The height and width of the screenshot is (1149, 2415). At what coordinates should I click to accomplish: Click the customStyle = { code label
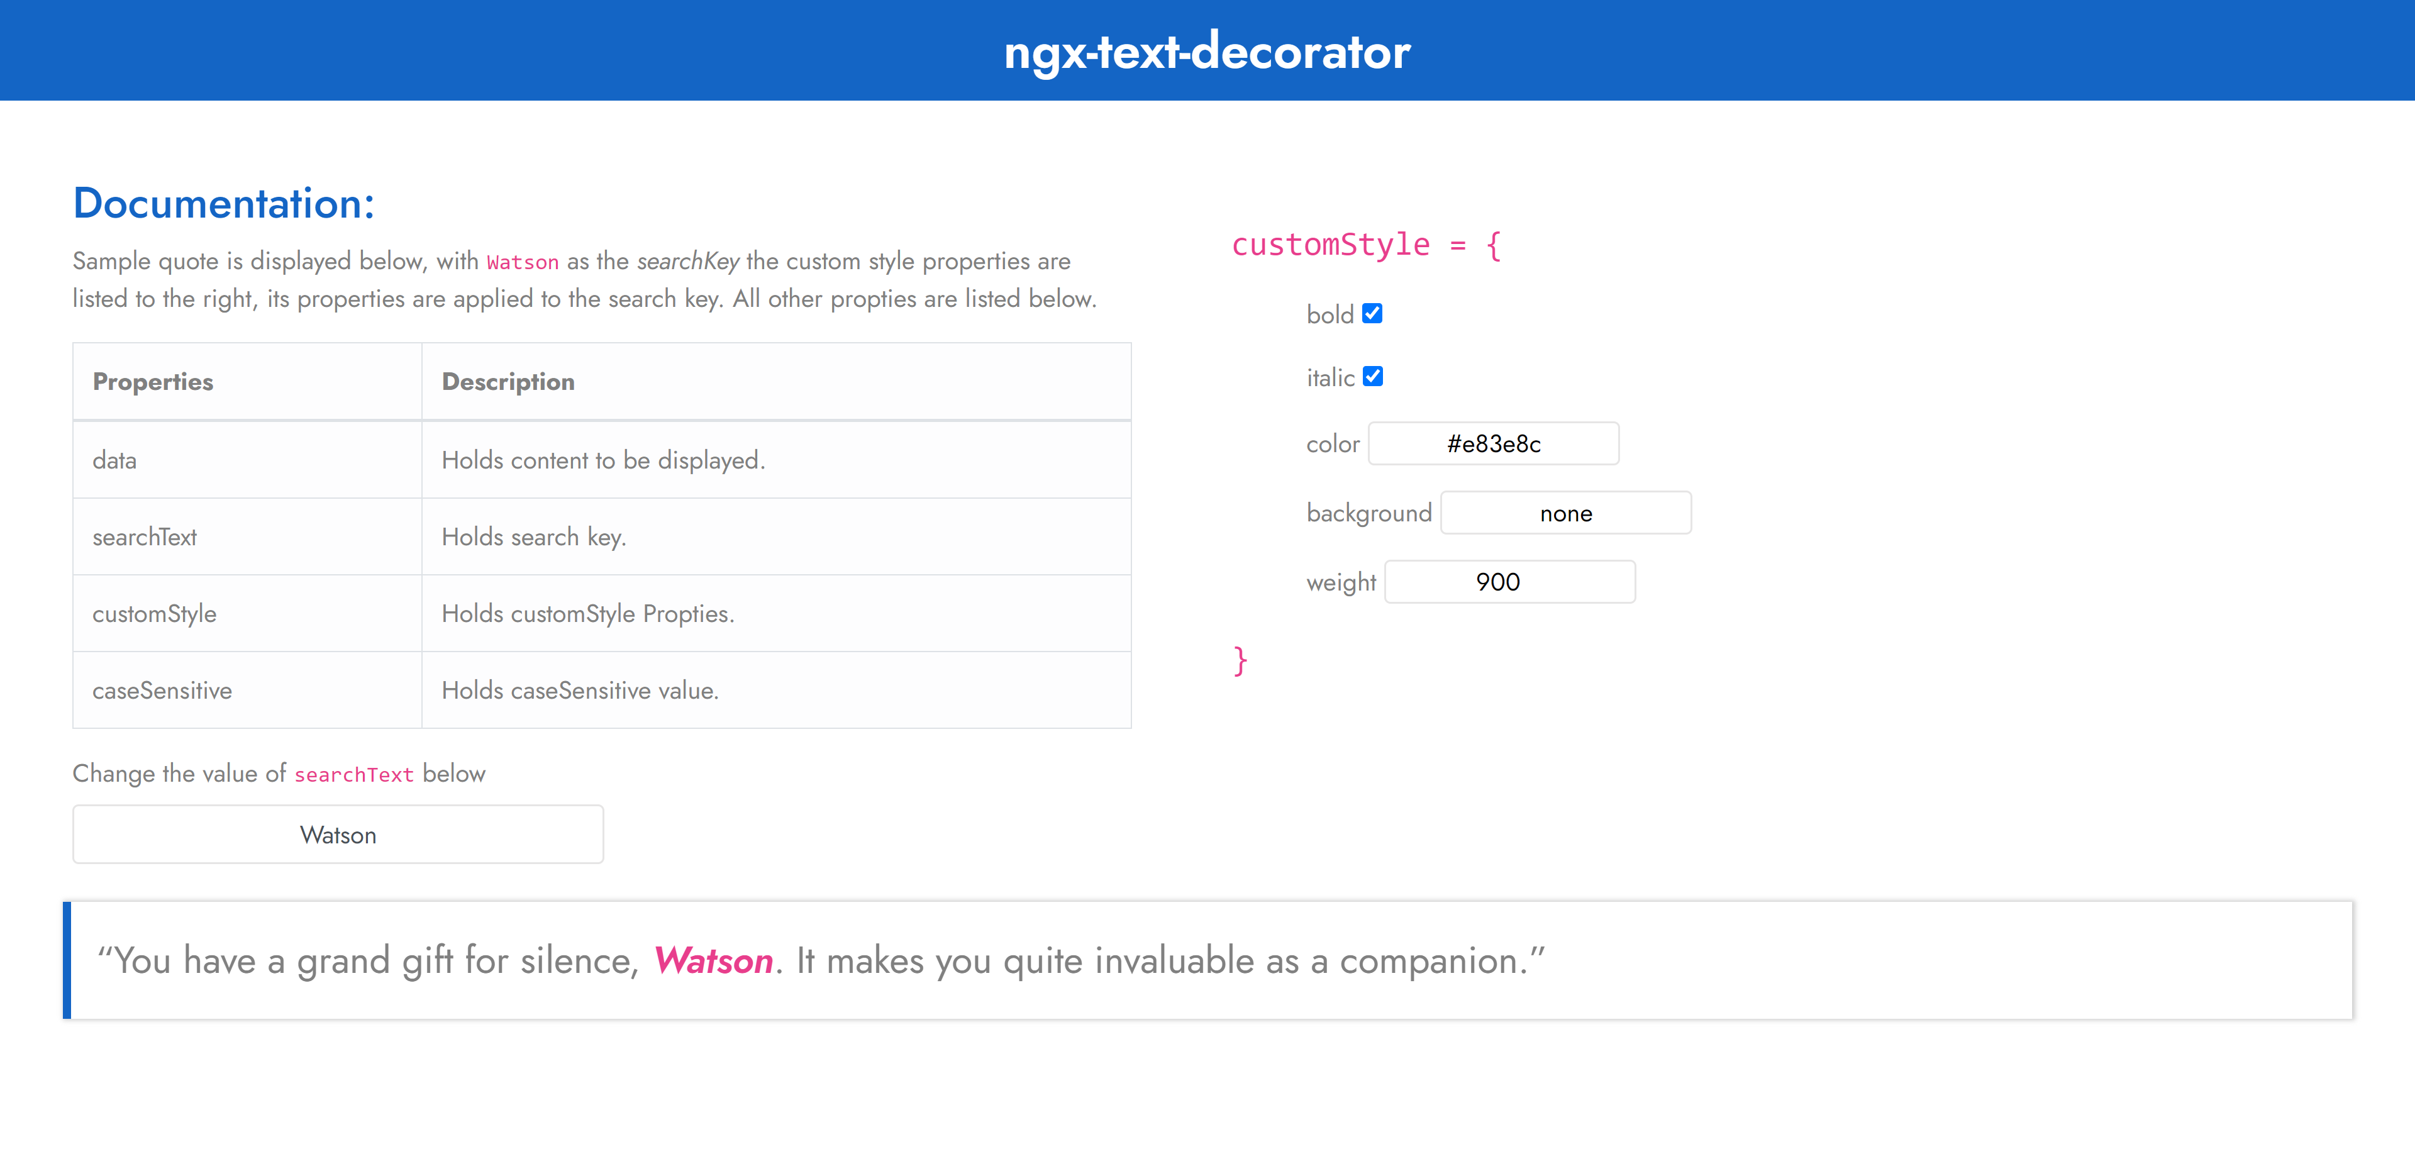point(1365,245)
